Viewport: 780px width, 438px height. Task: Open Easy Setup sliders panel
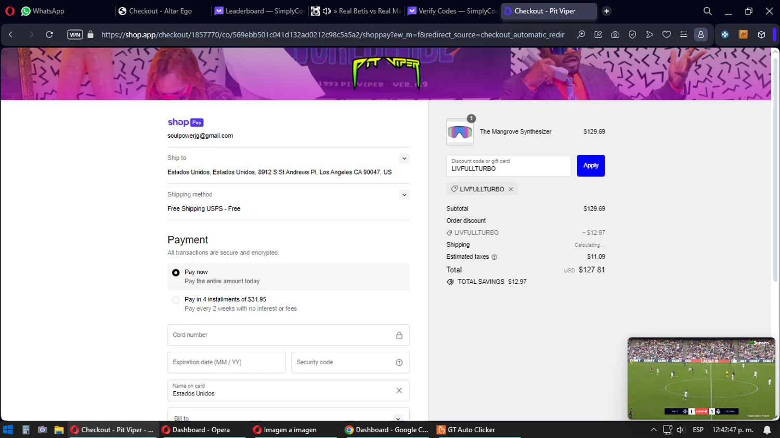(684, 35)
